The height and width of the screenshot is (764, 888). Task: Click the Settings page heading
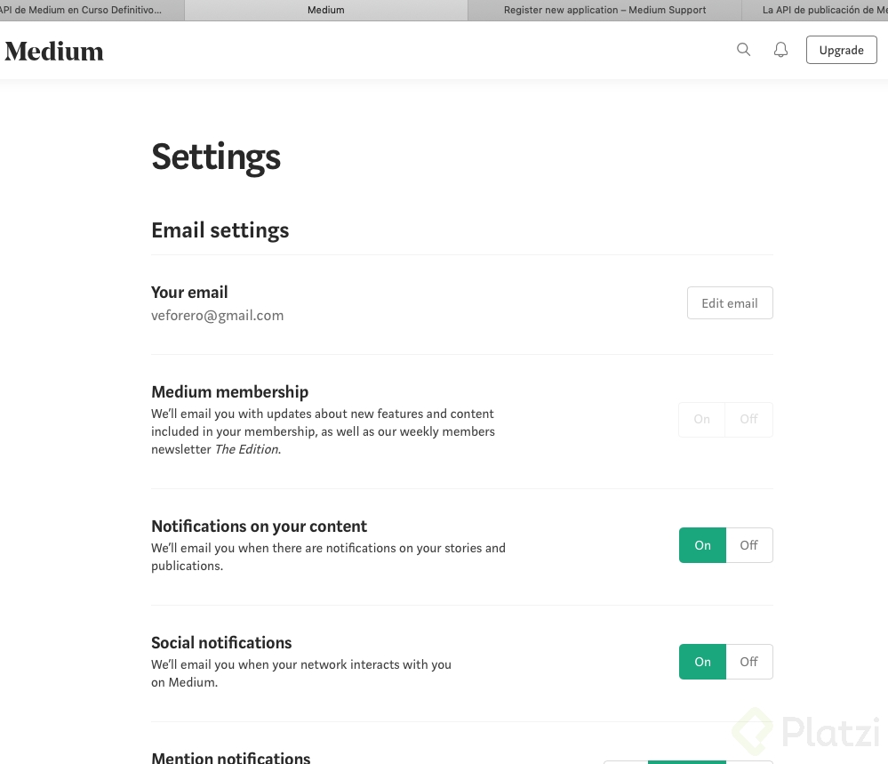point(216,157)
